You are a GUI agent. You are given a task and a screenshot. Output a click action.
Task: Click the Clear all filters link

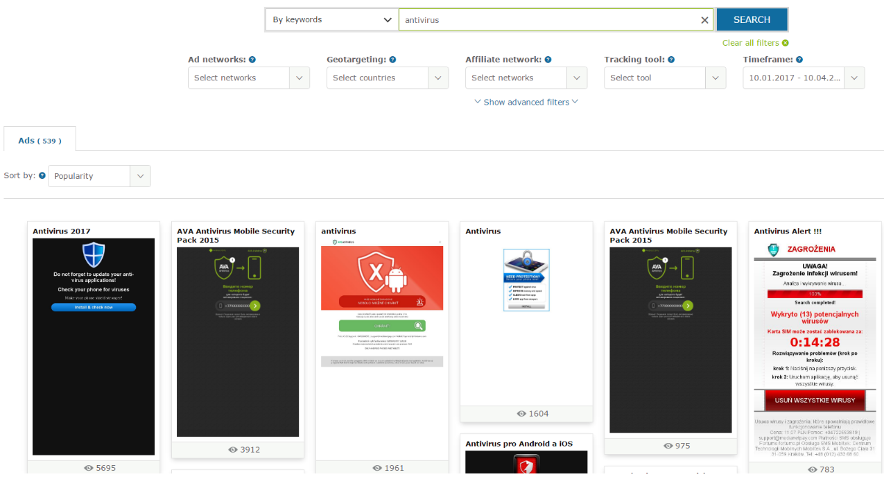(750, 43)
